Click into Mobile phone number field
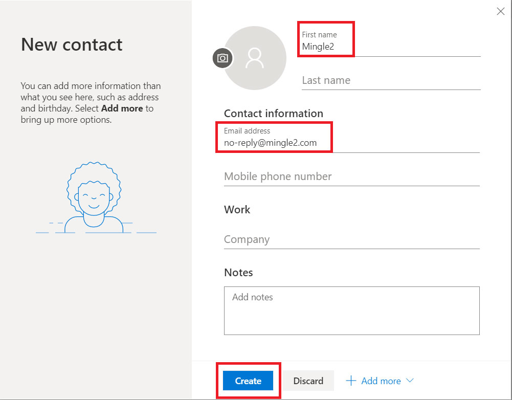Viewport: 512px width, 400px height. (351, 176)
